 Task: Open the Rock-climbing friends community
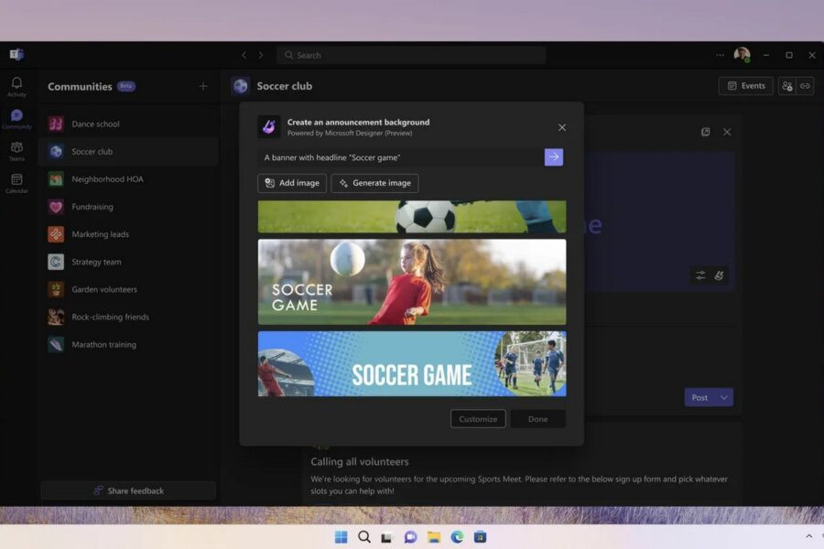click(x=129, y=317)
